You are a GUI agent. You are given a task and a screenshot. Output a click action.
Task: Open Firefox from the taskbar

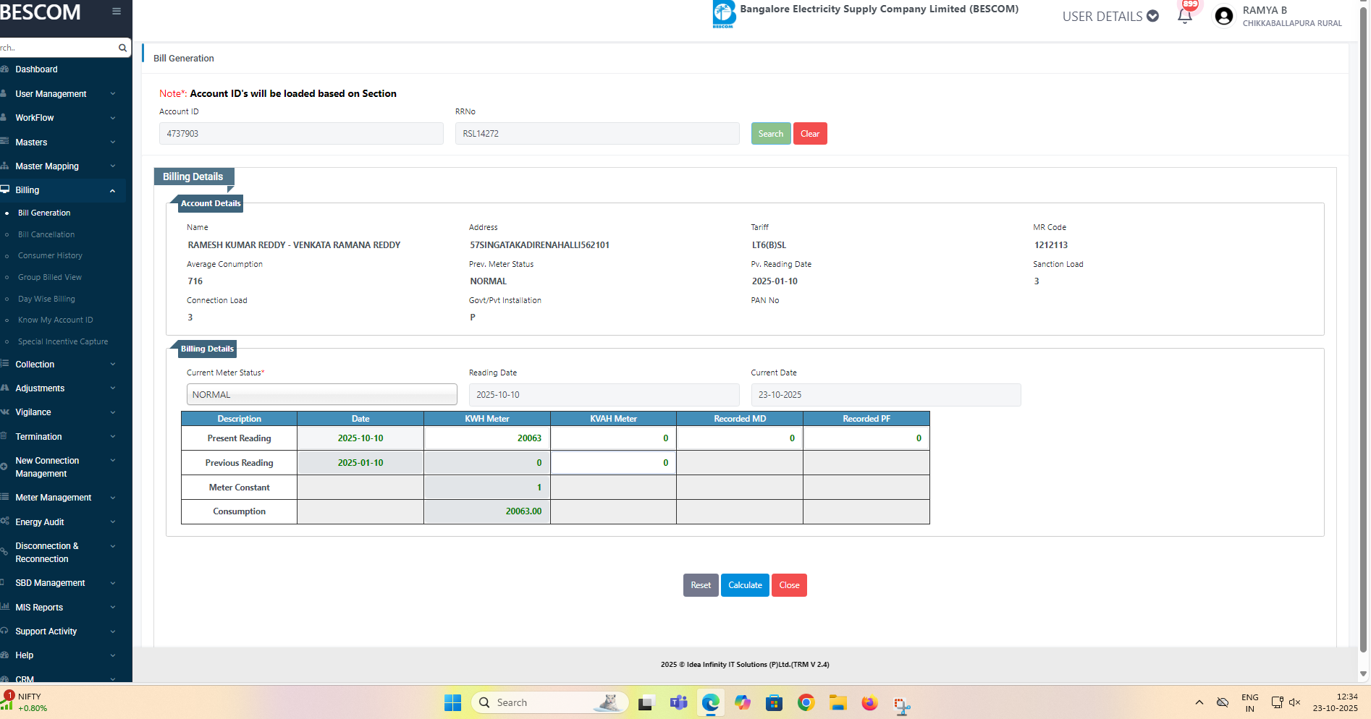(x=869, y=702)
